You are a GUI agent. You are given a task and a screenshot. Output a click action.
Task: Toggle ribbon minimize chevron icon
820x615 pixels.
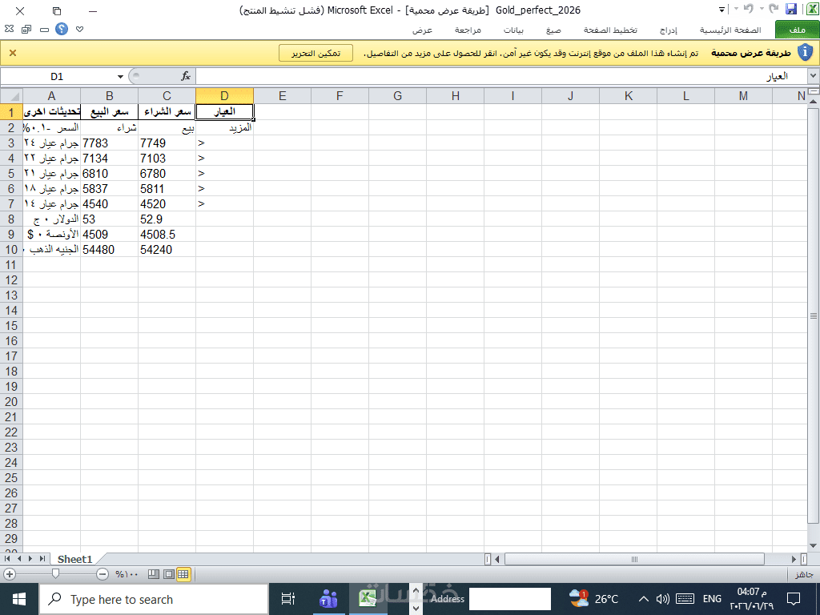[x=79, y=30]
